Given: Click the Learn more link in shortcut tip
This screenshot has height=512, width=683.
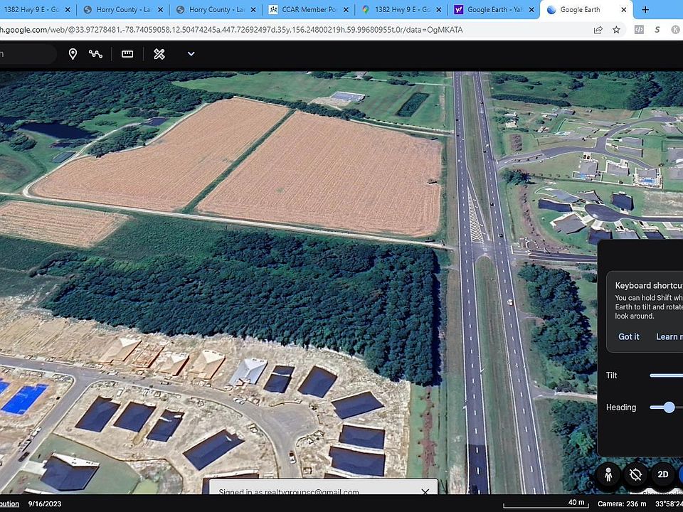Looking at the screenshot, I should 668,336.
